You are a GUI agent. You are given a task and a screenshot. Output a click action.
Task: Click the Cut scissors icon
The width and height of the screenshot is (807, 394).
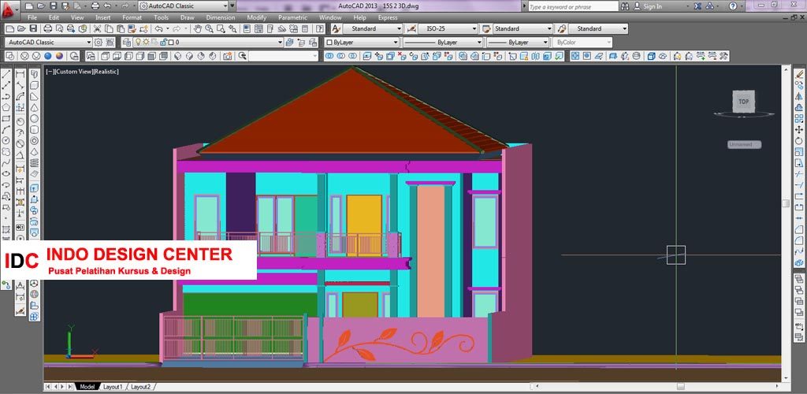coord(97,29)
